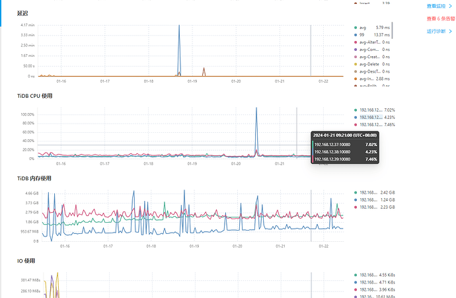
Task: Click the latency legend scrollbar
Action: [x=393, y=30]
